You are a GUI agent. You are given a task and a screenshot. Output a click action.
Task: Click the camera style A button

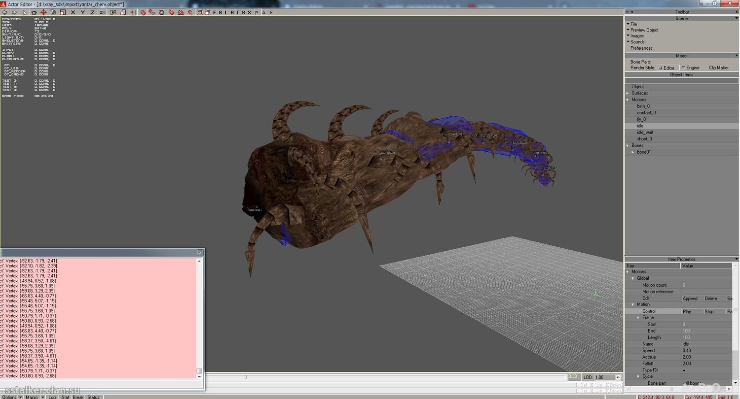(264, 12)
